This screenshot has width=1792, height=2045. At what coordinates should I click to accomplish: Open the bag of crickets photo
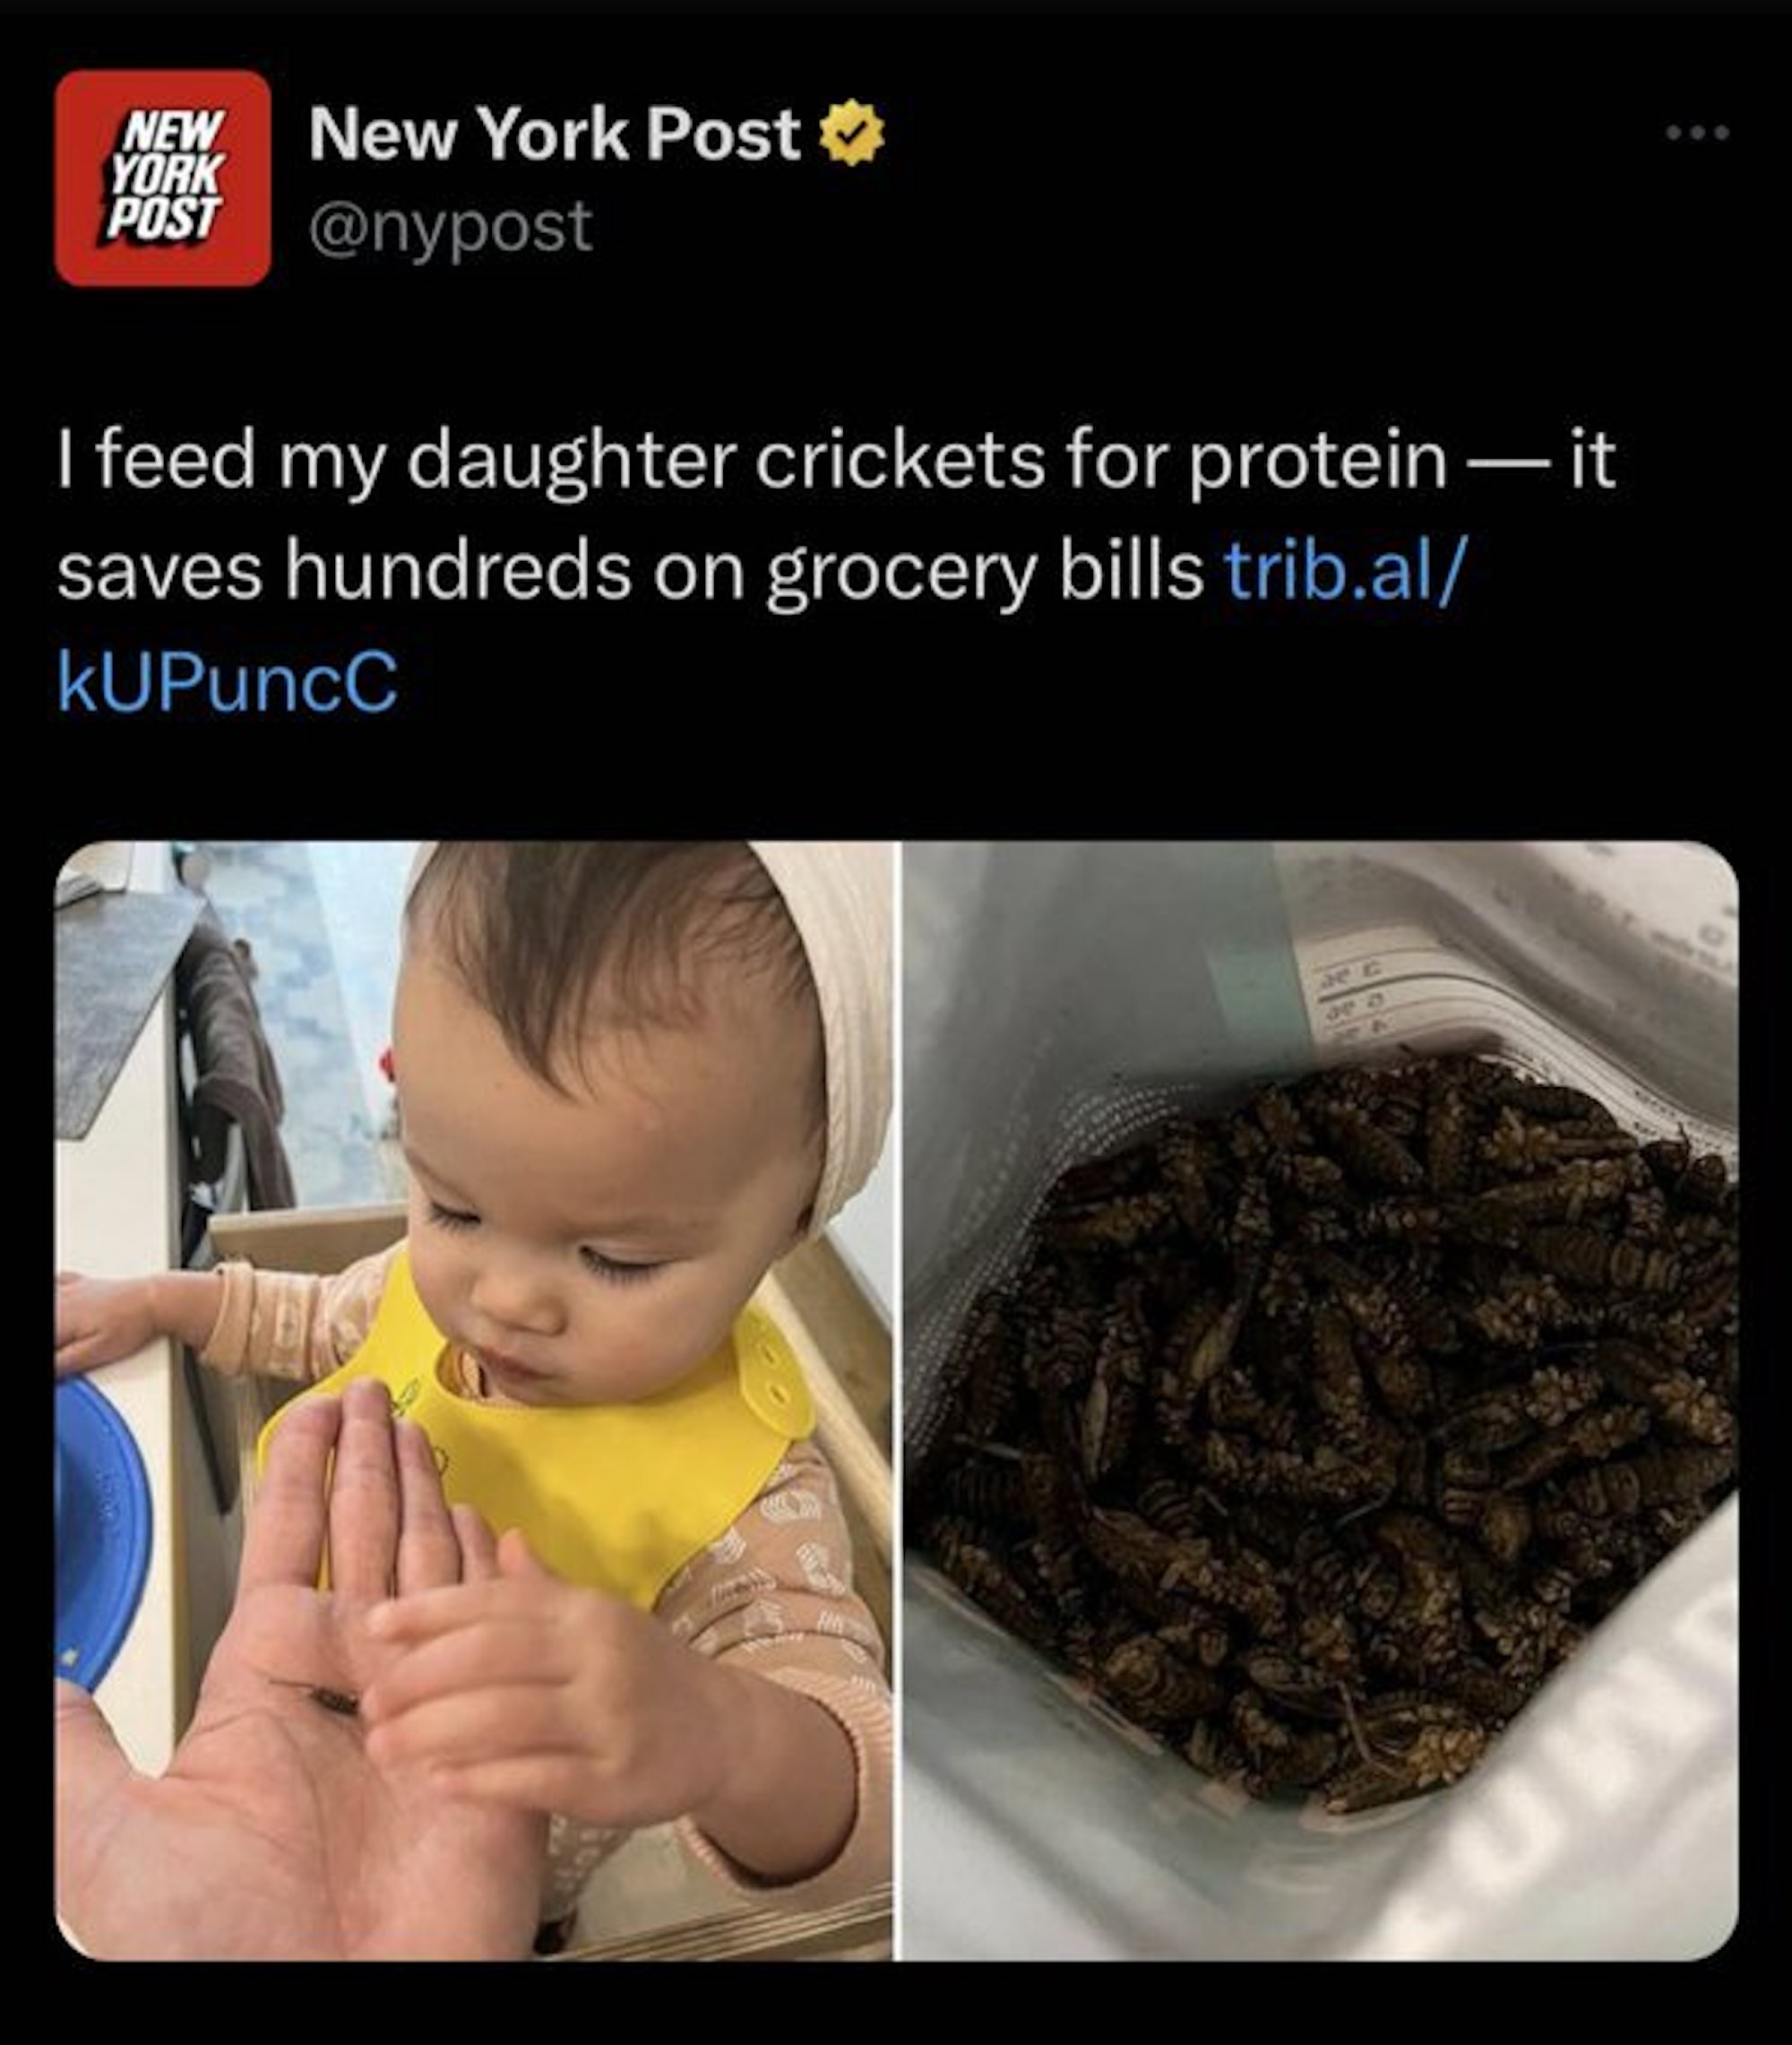[1320, 1400]
